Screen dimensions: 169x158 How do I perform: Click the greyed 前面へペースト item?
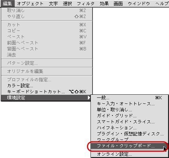click(x=47, y=43)
